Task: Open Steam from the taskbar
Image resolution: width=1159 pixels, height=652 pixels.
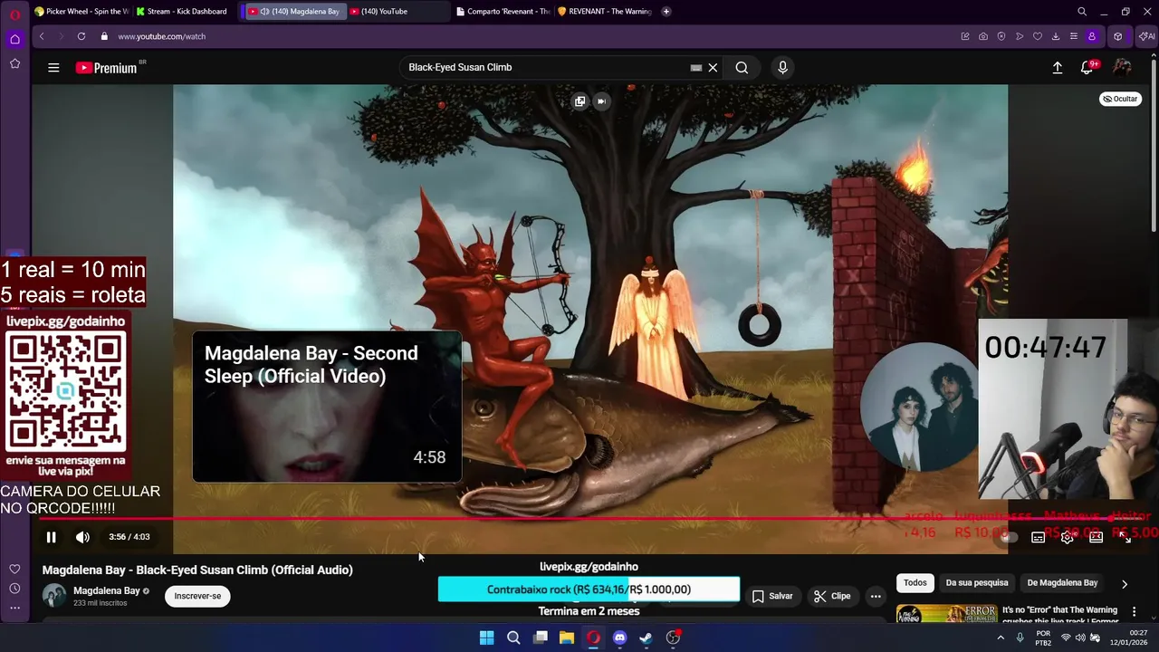Action: tap(646, 638)
